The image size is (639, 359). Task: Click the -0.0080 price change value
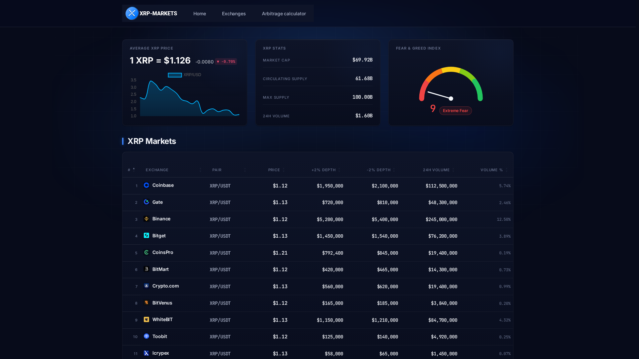204,62
